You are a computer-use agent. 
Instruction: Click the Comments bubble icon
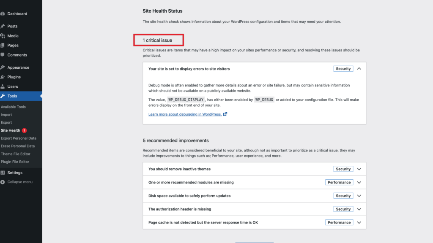(x=3, y=55)
